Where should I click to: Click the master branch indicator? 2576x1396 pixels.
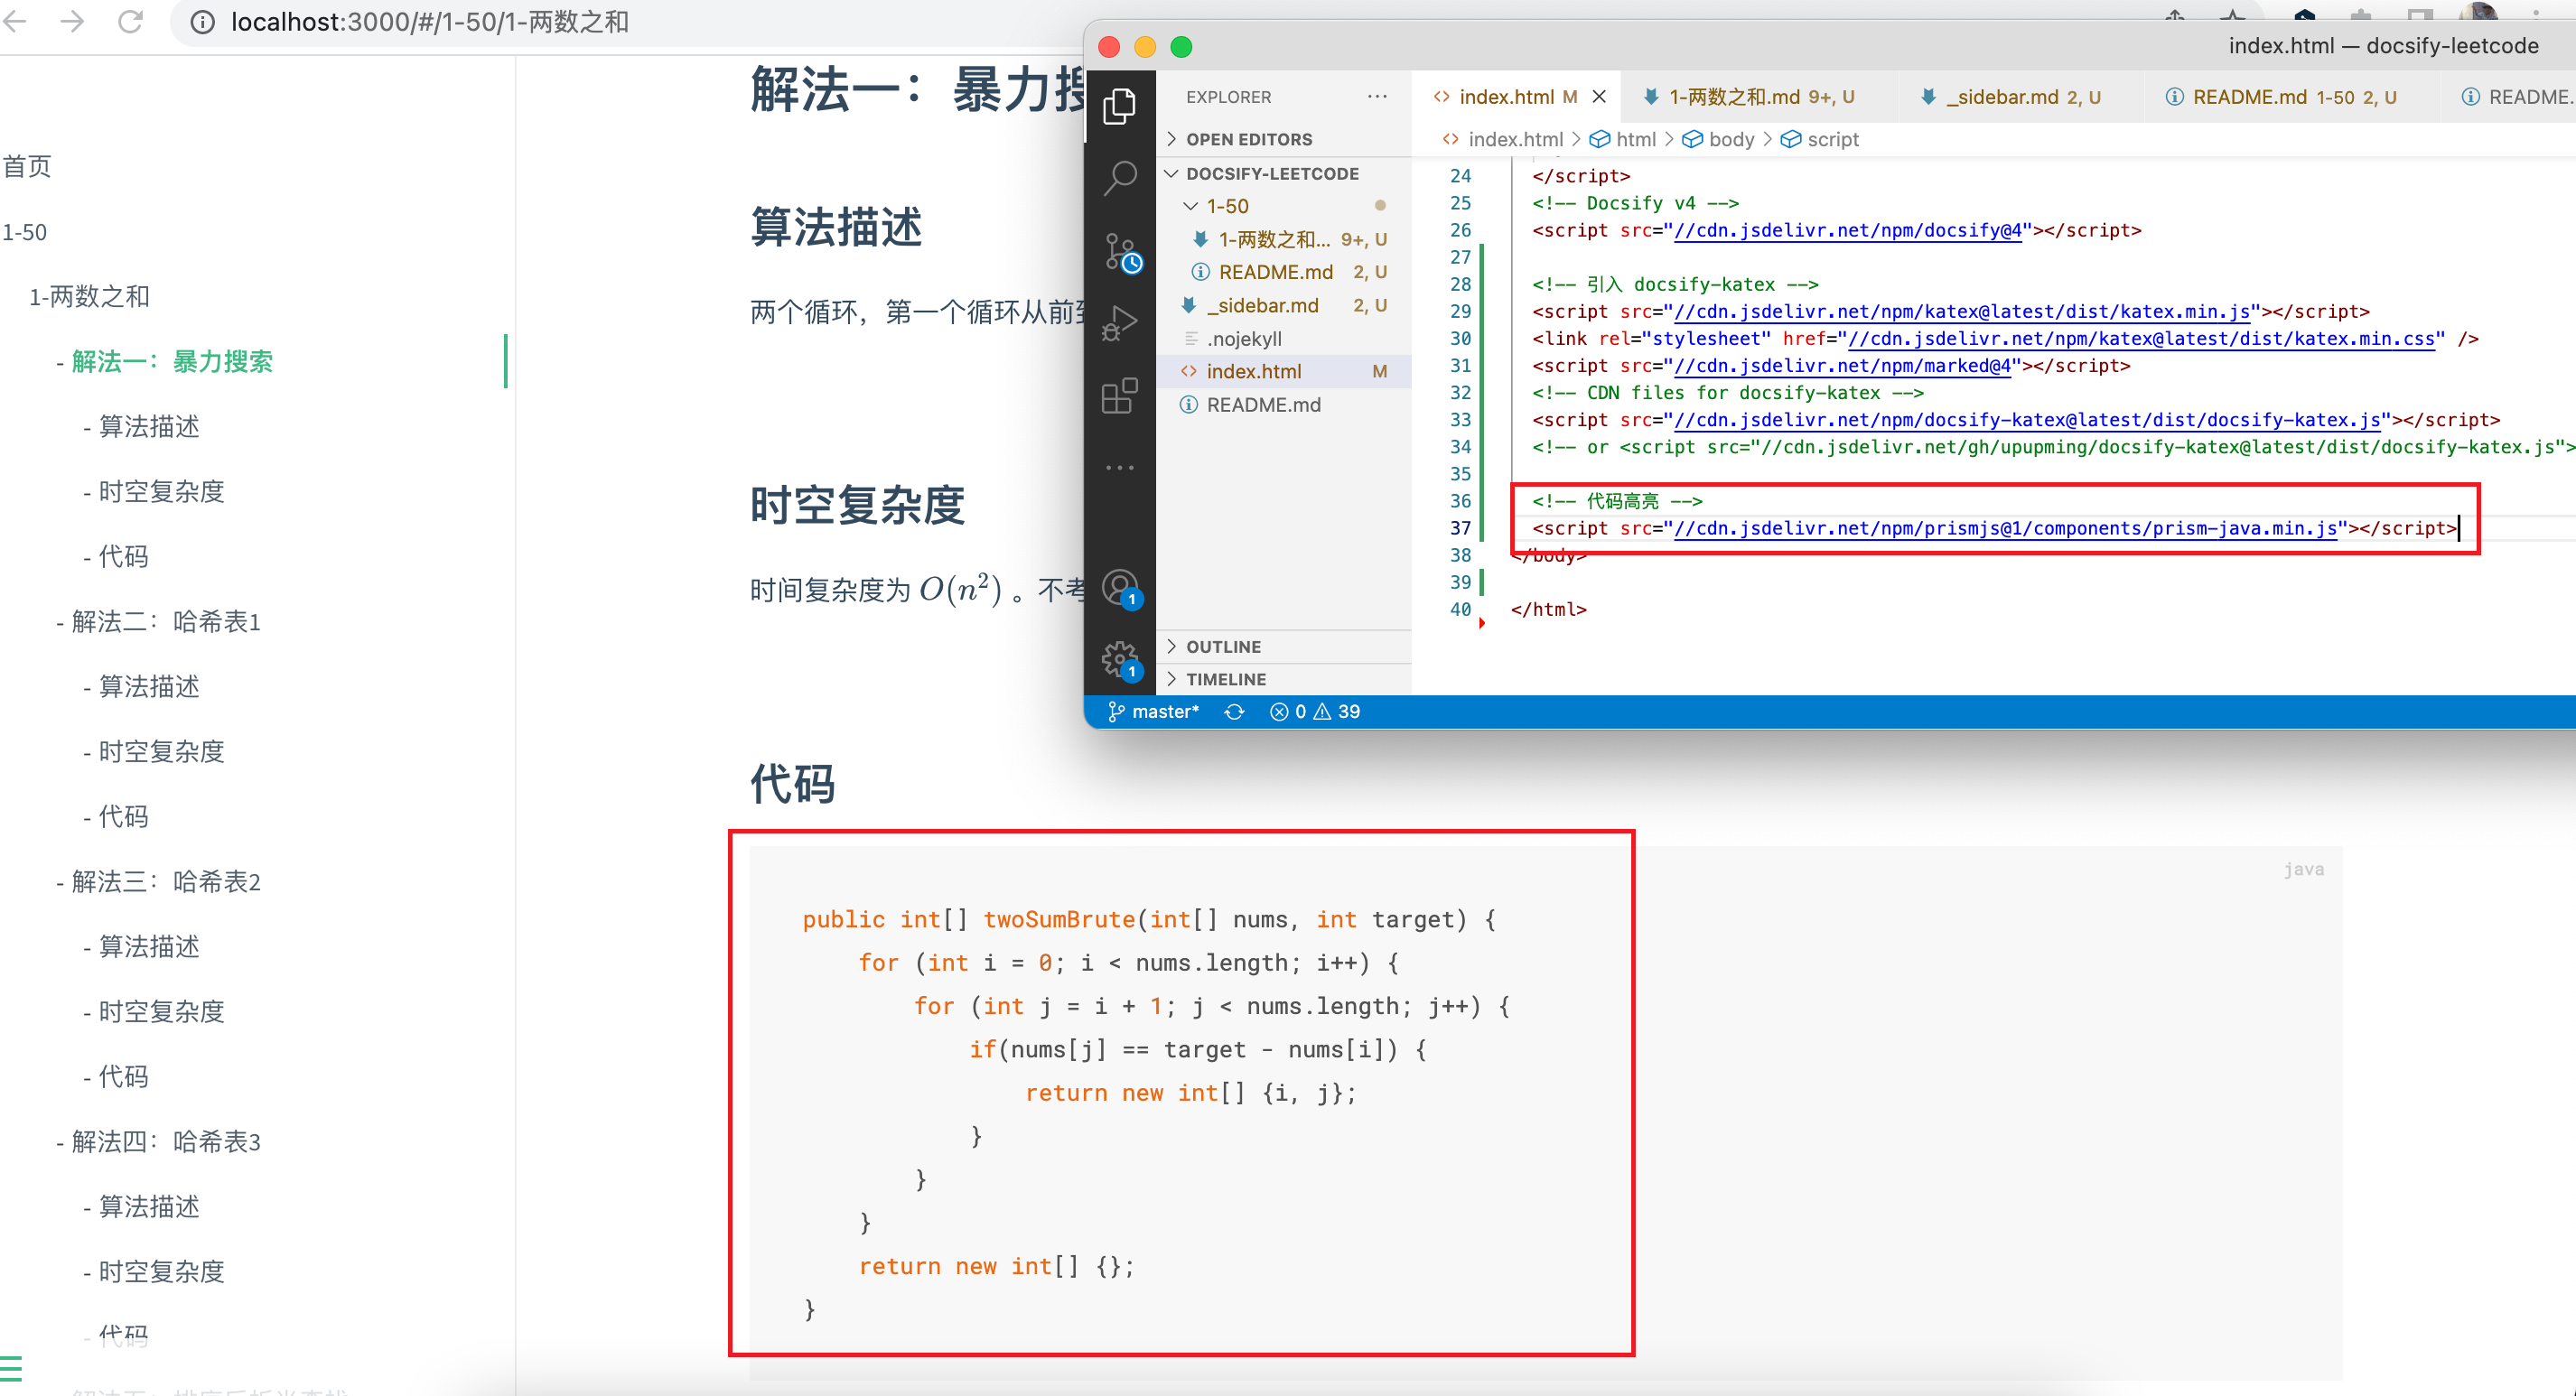[1154, 711]
